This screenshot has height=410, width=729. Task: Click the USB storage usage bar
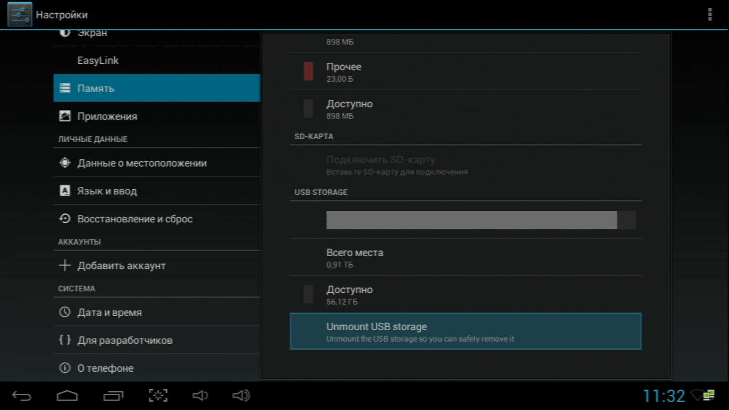coord(480,220)
